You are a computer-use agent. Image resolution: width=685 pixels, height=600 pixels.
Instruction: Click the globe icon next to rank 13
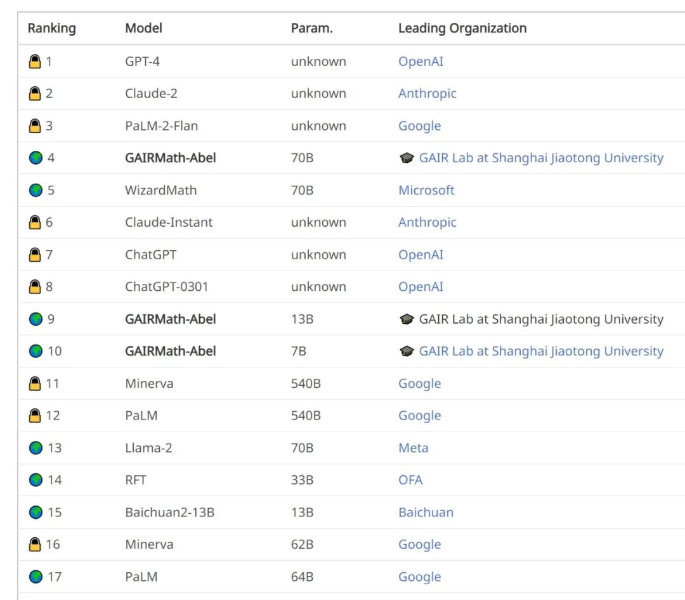click(x=36, y=448)
